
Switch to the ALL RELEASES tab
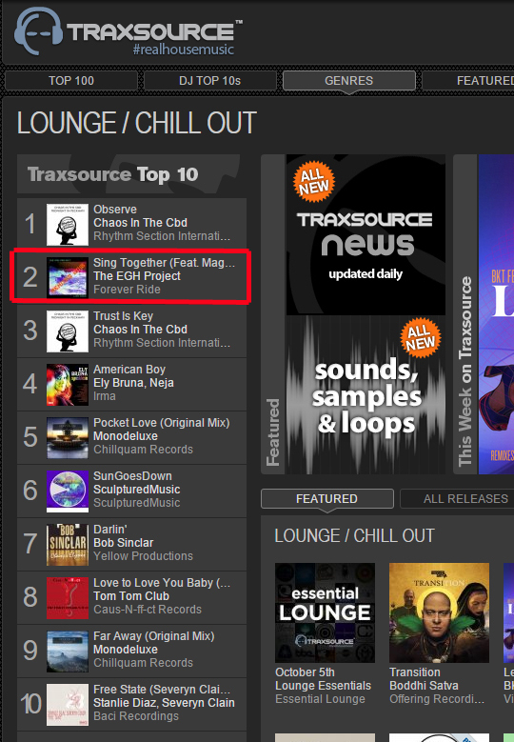pos(457,499)
